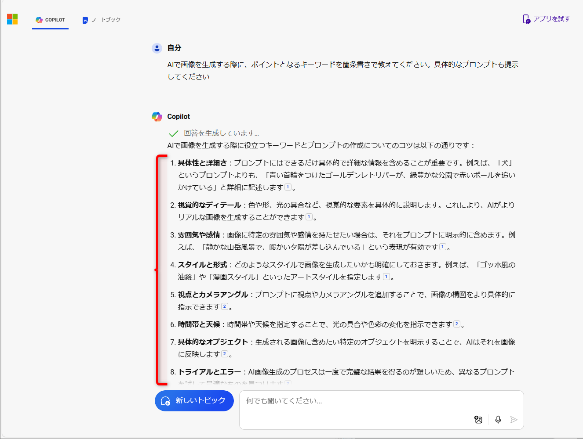Select the COPILOT tab
Image resolution: width=583 pixels, height=439 pixels.
(x=50, y=19)
